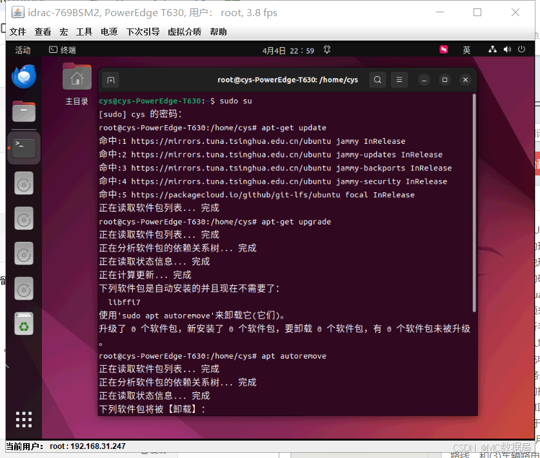Click the 正在计算更新 line

(x=145, y=275)
